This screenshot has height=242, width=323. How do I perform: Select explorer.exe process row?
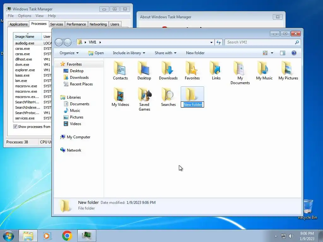click(32, 70)
